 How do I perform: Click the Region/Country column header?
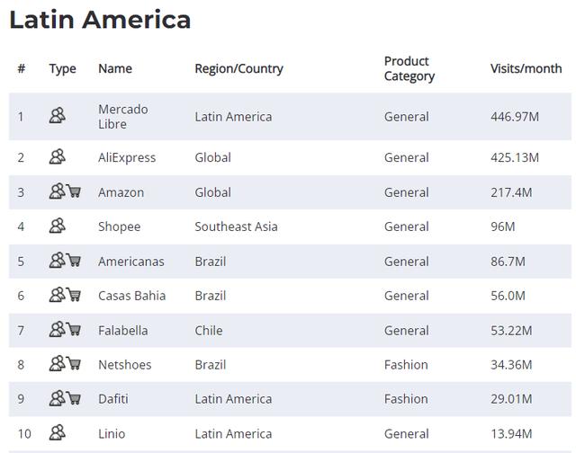238,68
